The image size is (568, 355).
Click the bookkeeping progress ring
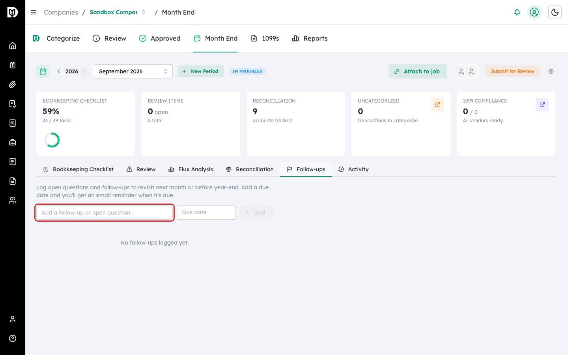(52, 140)
